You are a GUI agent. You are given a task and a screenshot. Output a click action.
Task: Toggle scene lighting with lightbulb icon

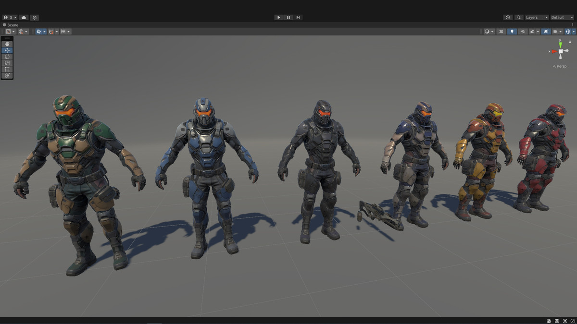[x=512, y=31]
